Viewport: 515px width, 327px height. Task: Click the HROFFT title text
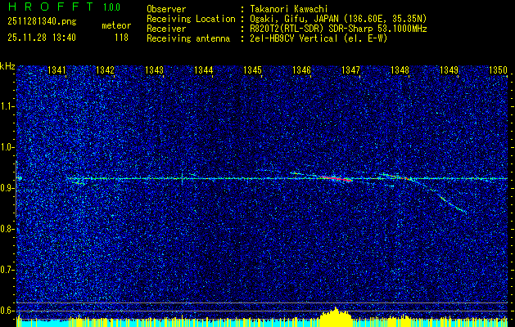tap(51, 7)
